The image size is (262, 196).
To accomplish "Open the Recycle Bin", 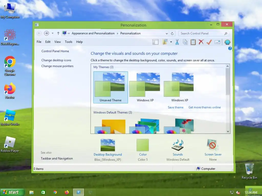I will (x=249, y=171).
